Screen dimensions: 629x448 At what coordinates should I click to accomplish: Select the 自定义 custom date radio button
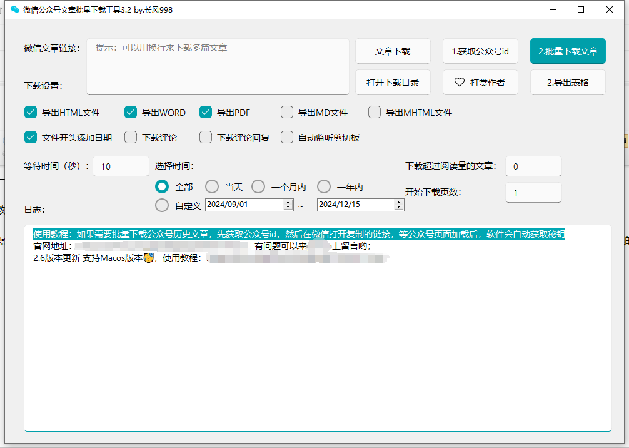pos(162,205)
